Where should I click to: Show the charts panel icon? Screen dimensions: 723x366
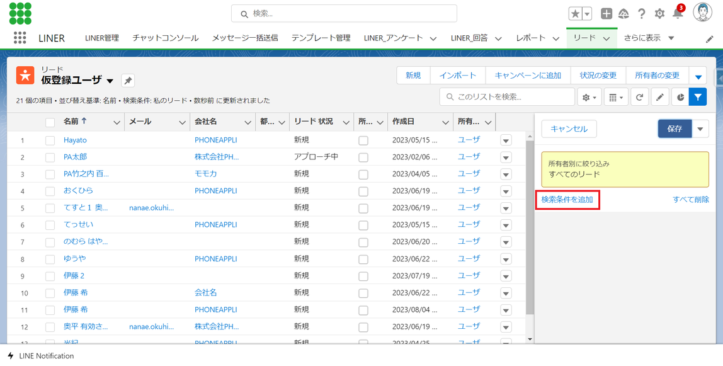[x=680, y=97]
